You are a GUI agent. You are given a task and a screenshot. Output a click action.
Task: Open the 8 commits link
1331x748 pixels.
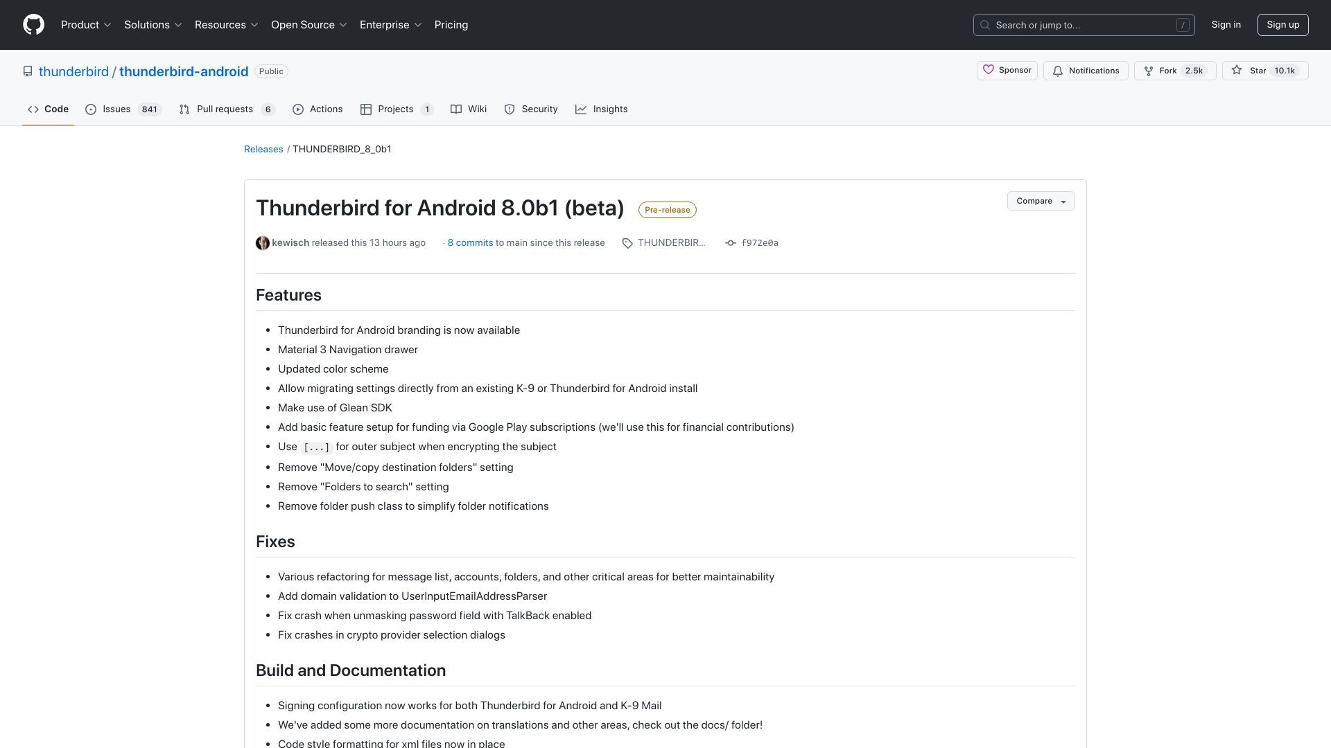click(470, 243)
